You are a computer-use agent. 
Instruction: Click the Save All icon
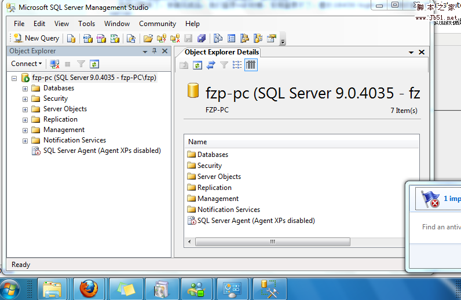pyautogui.click(x=202, y=38)
